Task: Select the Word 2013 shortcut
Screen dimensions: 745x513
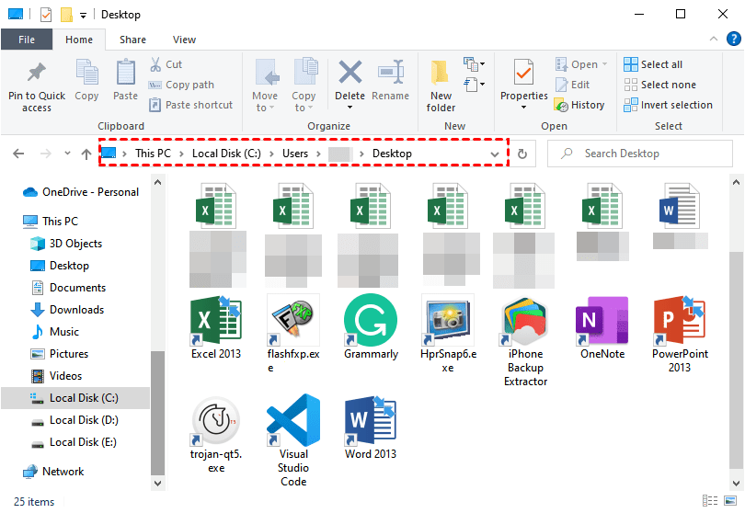Action: (x=371, y=427)
